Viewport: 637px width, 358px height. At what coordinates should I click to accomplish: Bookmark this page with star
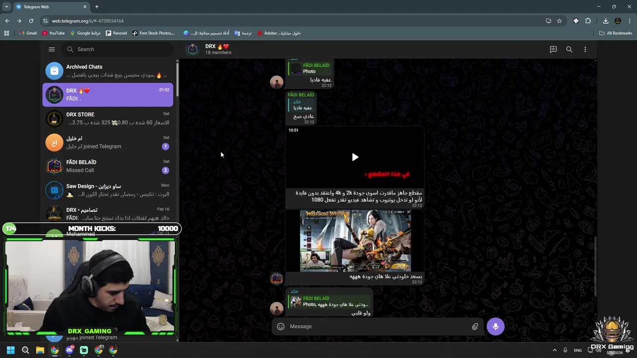pyautogui.click(x=559, y=21)
